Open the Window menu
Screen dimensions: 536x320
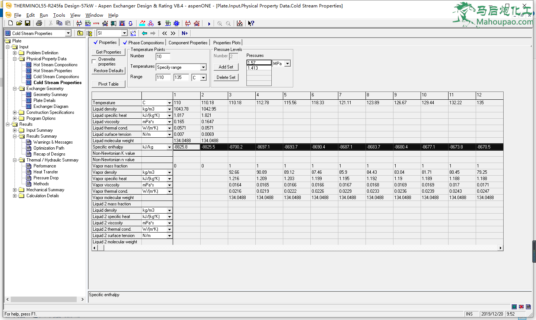click(94, 15)
